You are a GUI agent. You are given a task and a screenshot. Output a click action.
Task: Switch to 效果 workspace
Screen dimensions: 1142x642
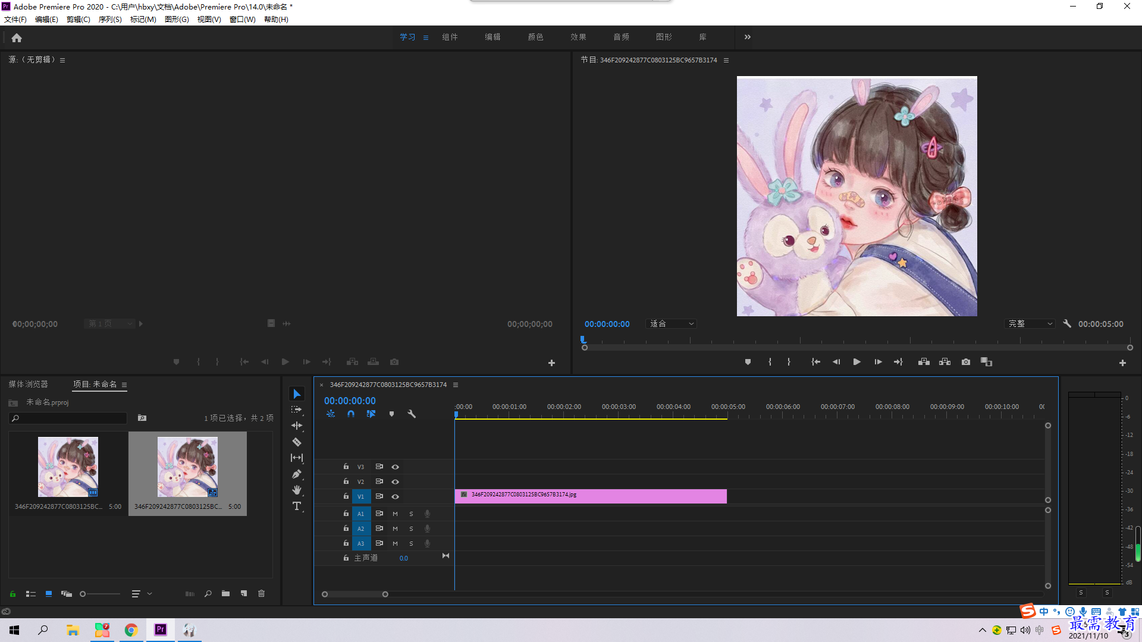[578, 37]
